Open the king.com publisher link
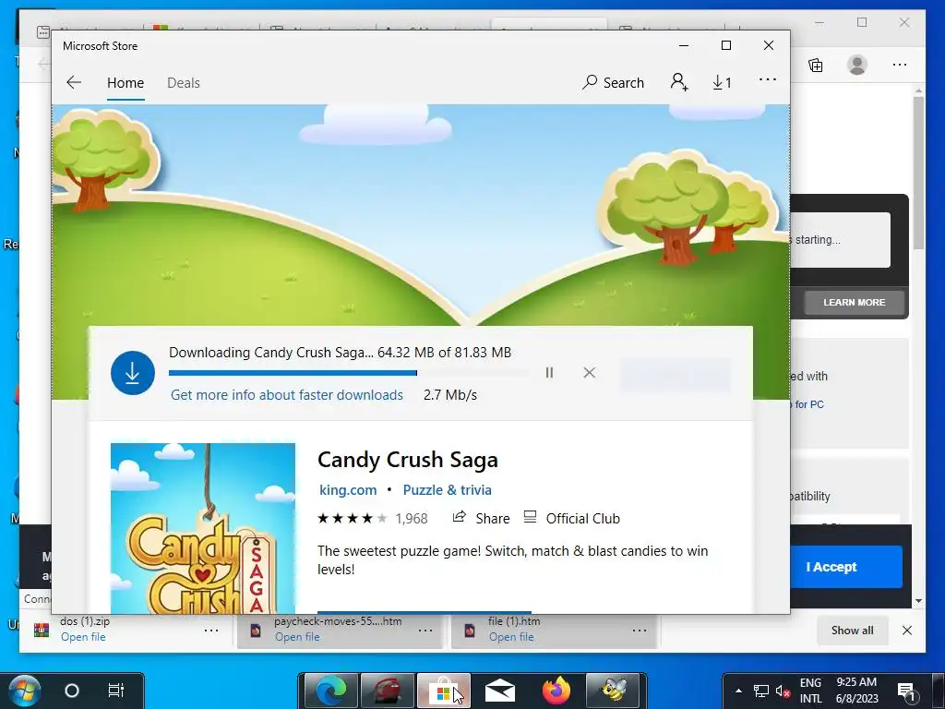945x709 pixels. (348, 489)
